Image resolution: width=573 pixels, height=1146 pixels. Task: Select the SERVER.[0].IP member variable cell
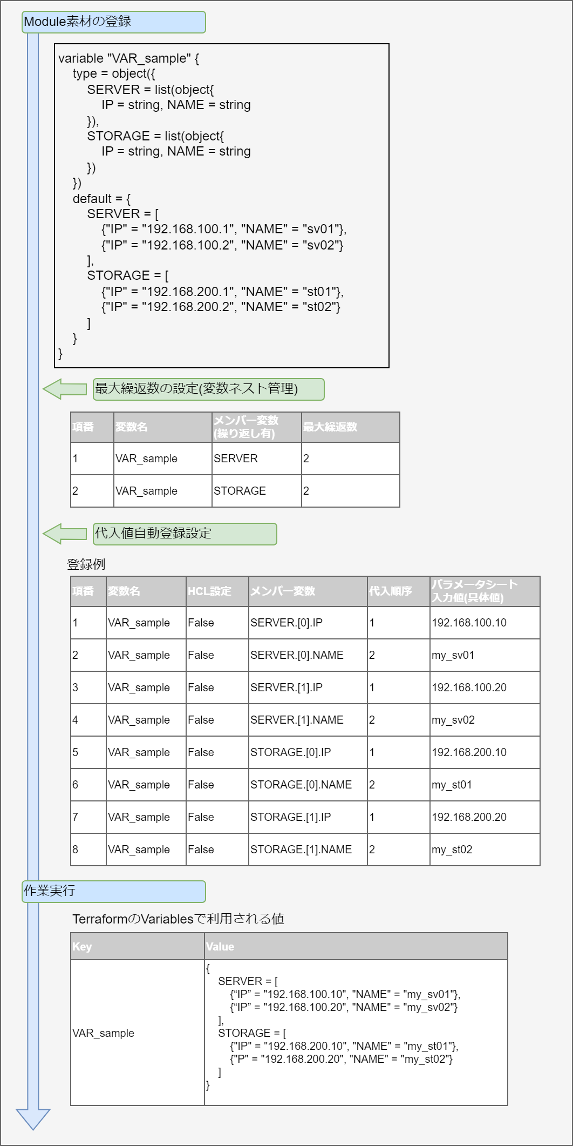click(308, 623)
